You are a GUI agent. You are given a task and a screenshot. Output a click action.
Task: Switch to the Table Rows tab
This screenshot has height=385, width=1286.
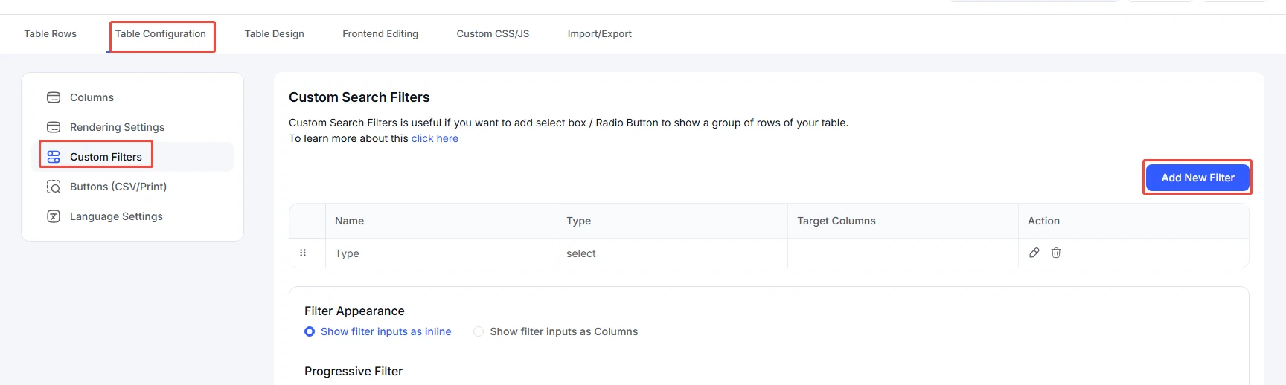coord(50,34)
